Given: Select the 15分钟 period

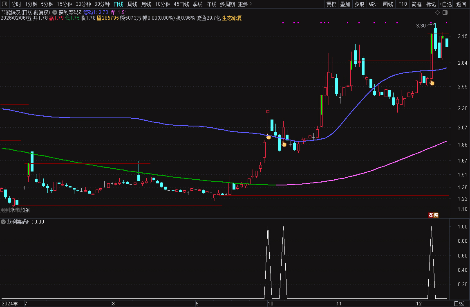Looking at the screenshot, I should pos(65,4).
